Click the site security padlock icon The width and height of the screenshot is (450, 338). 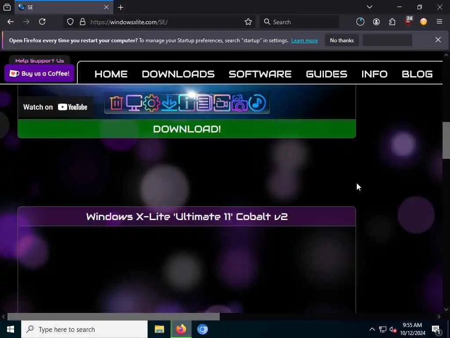pyautogui.click(x=83, y=22)
